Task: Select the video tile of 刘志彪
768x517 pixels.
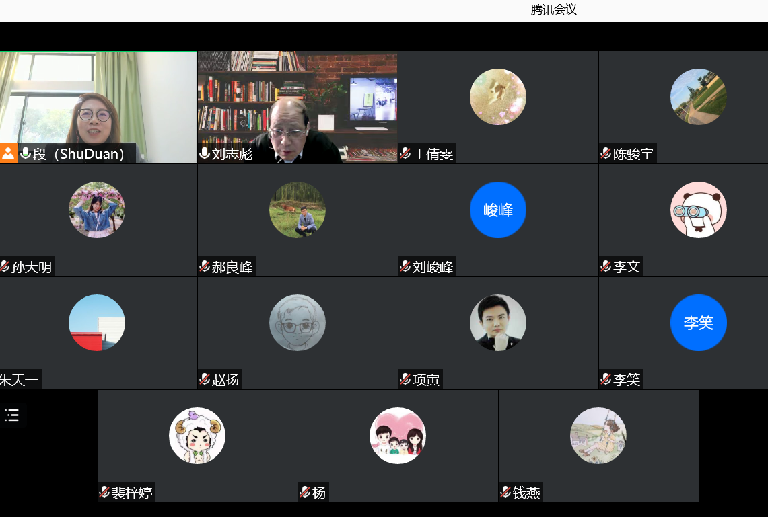Action: coord(298,107)
